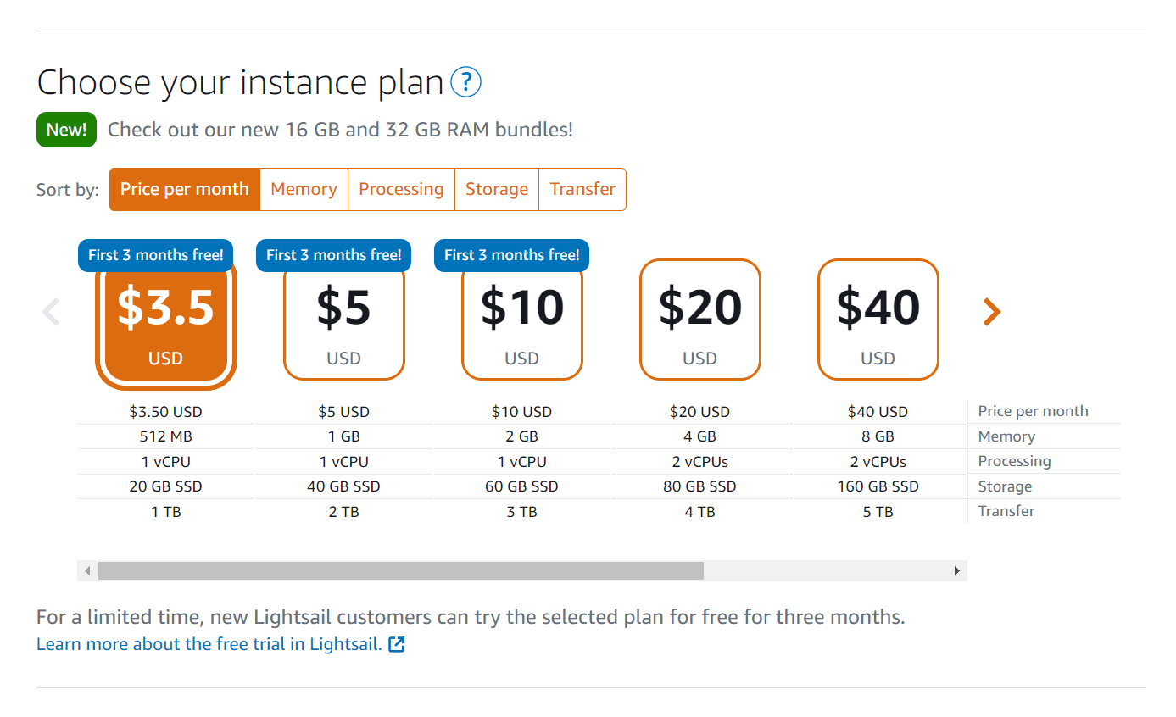This screenshot has height=717, width=1176.
Task: Select the $3.5 USD instance plan
Action: tap(165, 322)
